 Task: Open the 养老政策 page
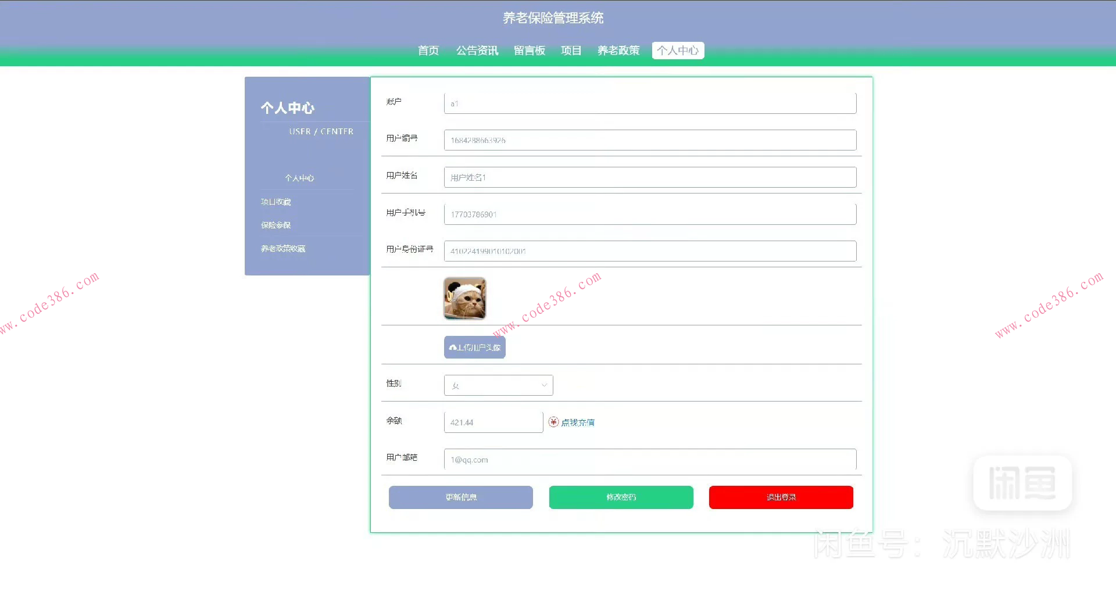(x=618, y=51)
